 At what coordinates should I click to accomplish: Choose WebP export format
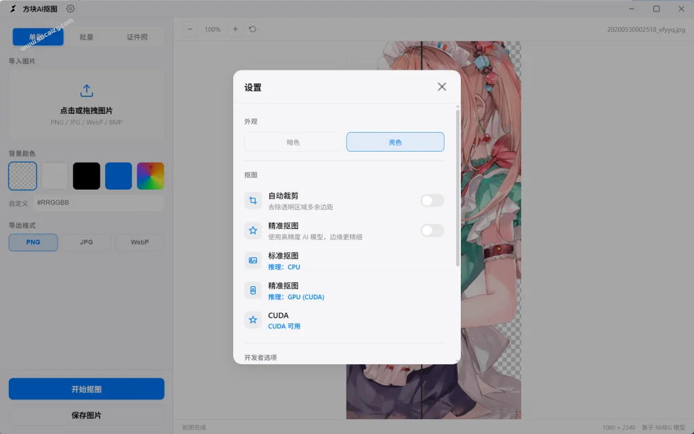(140, 242)
